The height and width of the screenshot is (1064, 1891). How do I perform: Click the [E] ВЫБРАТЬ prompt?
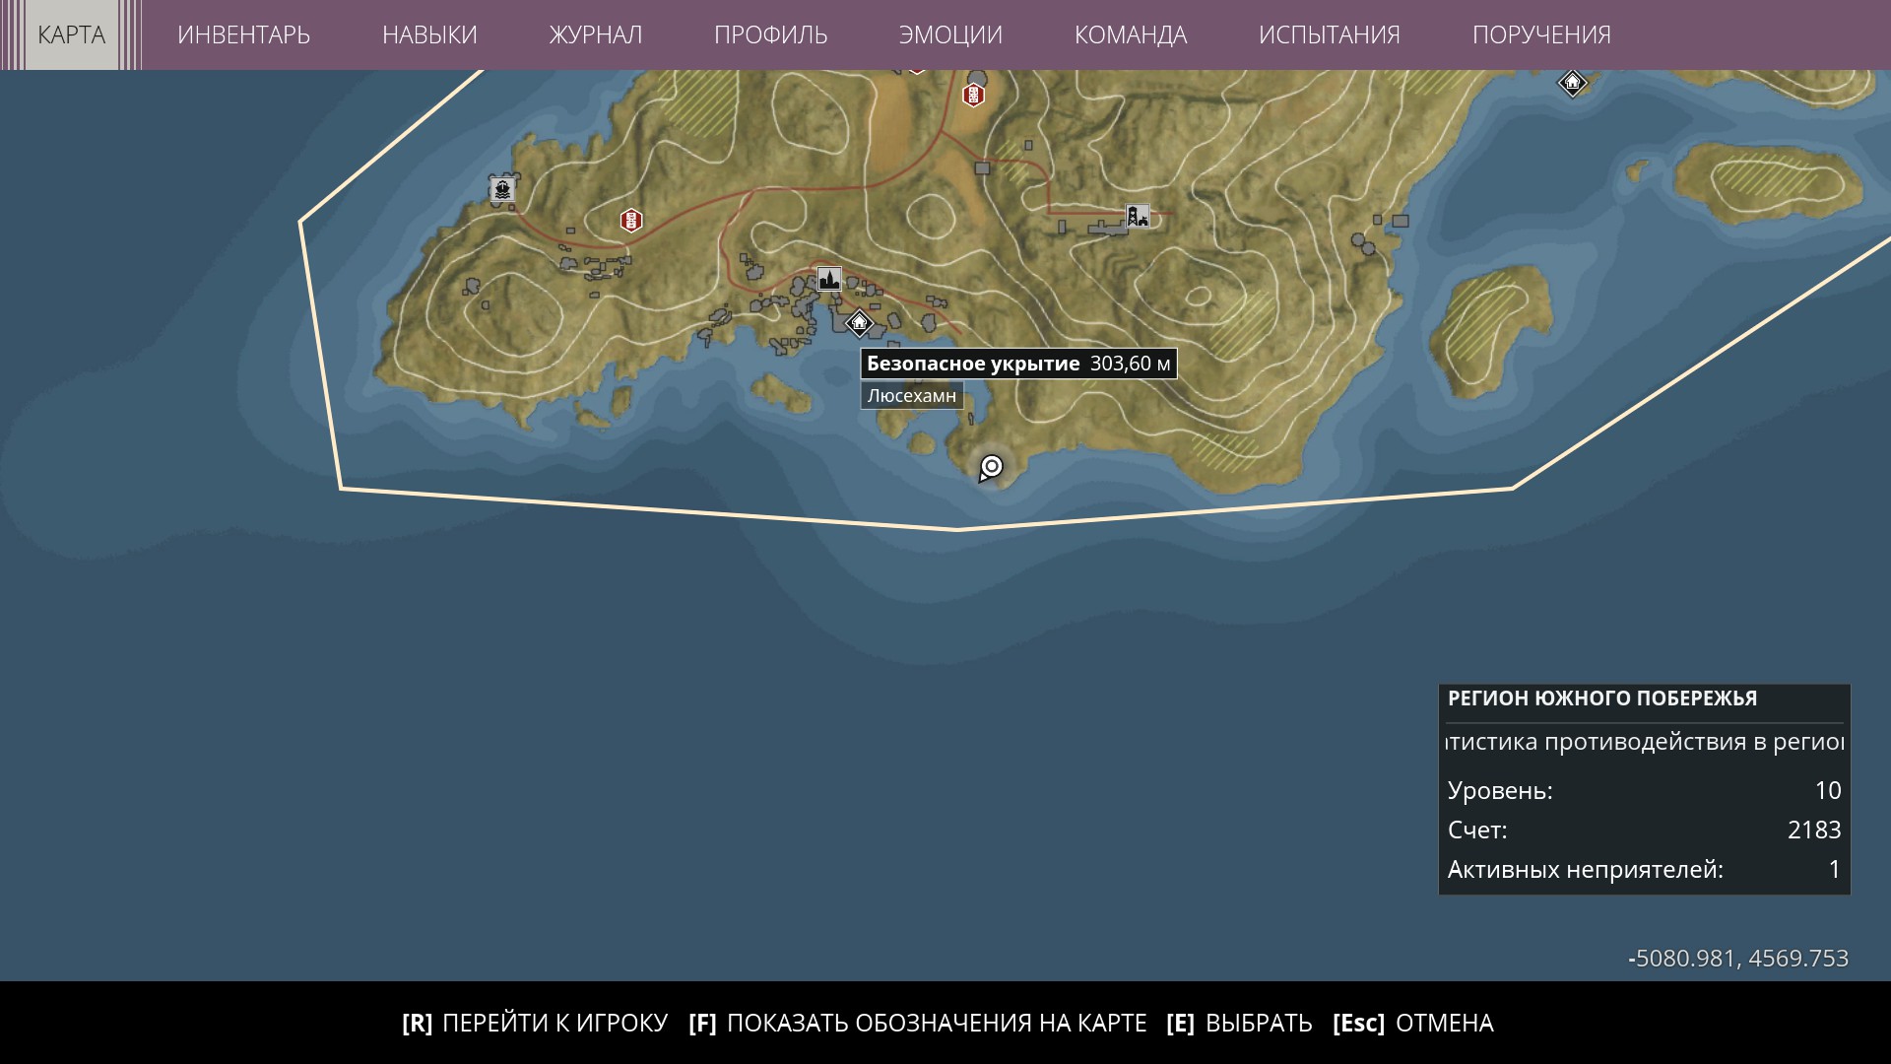1239,1023
